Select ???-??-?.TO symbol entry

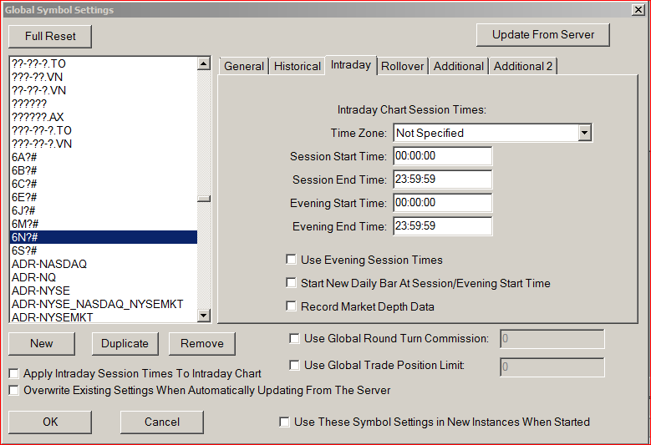(104, 130)
